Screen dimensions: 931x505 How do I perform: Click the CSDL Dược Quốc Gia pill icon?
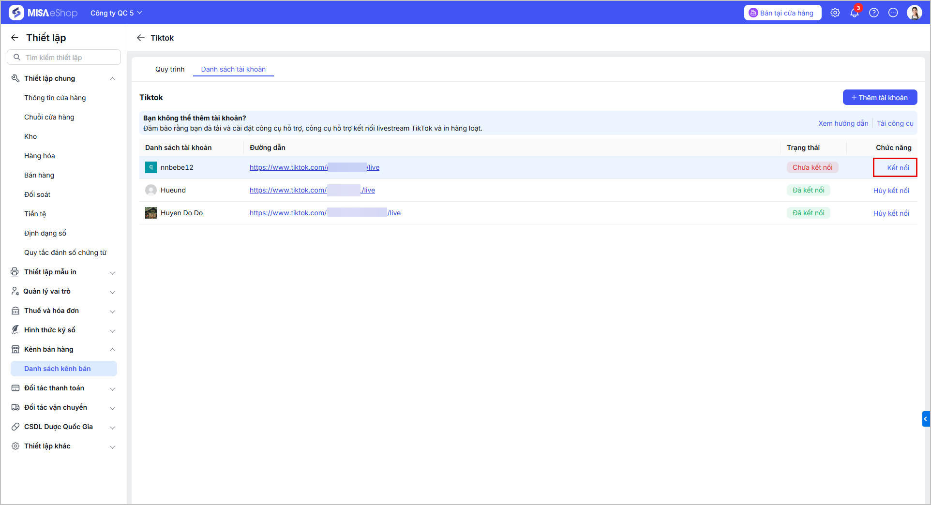pos(15,427)
